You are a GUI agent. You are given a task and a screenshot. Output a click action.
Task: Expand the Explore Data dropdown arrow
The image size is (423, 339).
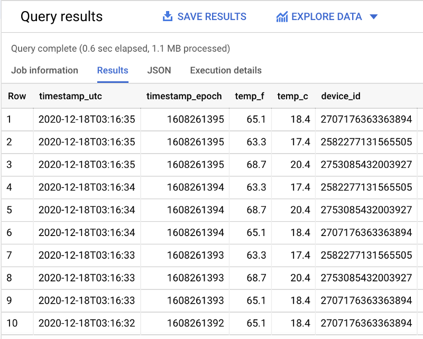pos(374,17)
